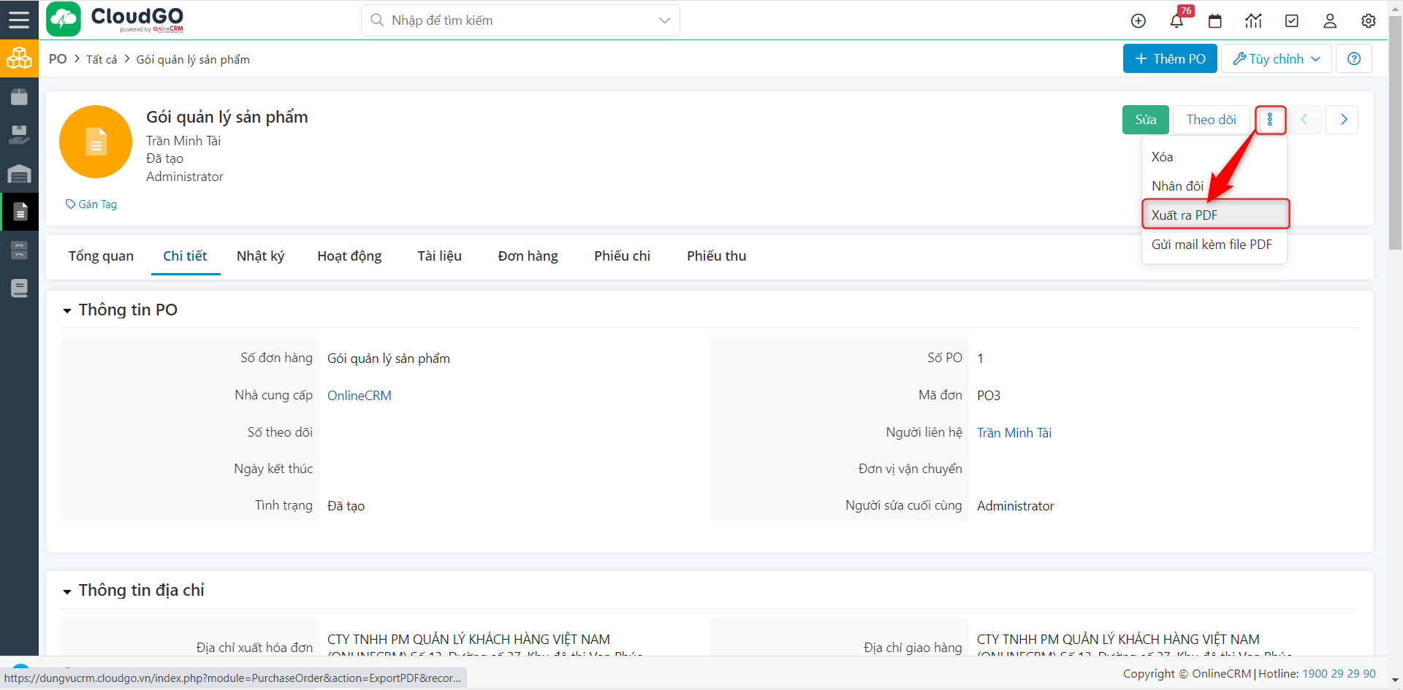Open the user profile icon
This screenshot has width=1403, height=690.
pos(1330,20)
